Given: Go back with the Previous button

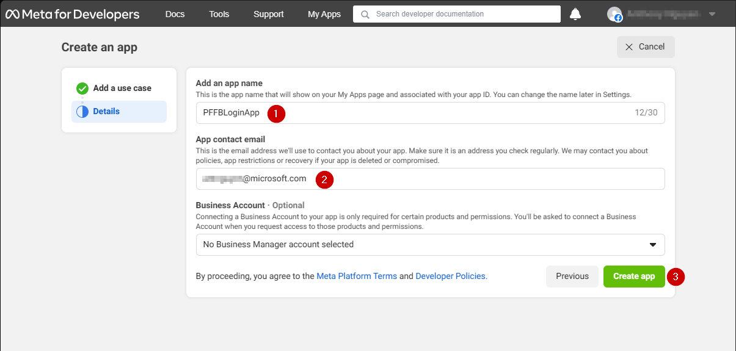Looking at the screenshot, I should (x=572, y=277).
